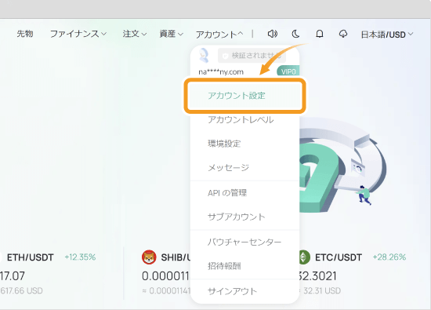Screen dimensions: 431x310
Task: Click the speaker announcement icon
Action: click(273, 34)
